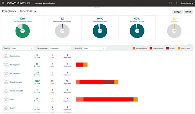The image size is (195, 114).
Task: Open the PrepT1 link
Action: 13,99
